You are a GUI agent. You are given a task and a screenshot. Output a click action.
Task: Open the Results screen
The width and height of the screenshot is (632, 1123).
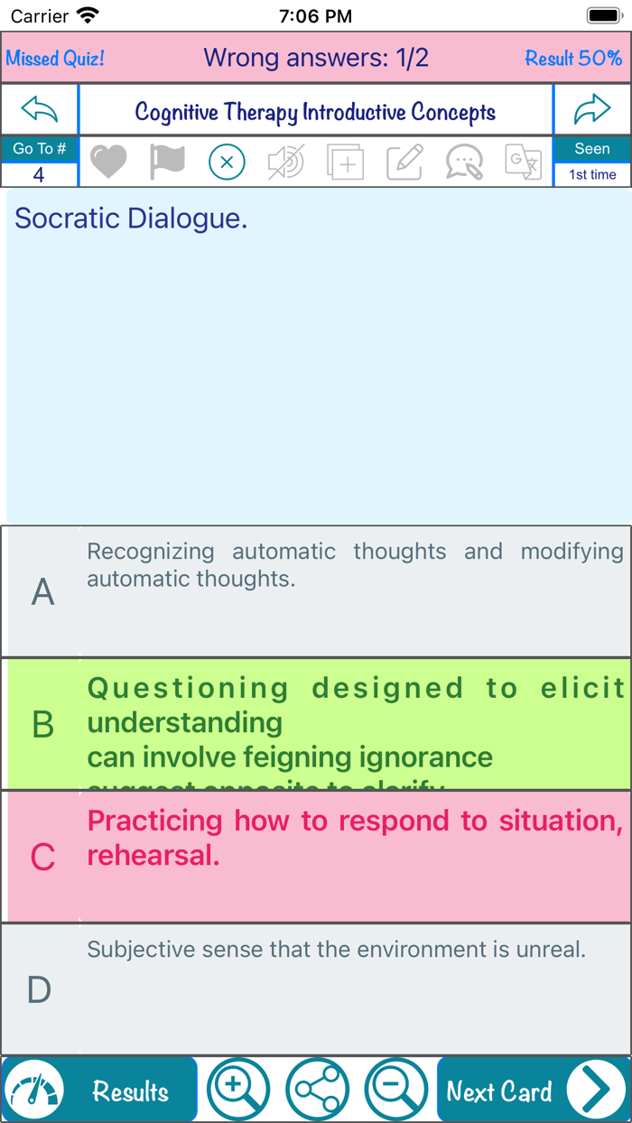pos(129,1090)
